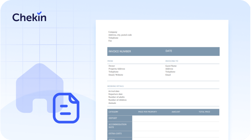Click the FROM section label

[110, 61]
